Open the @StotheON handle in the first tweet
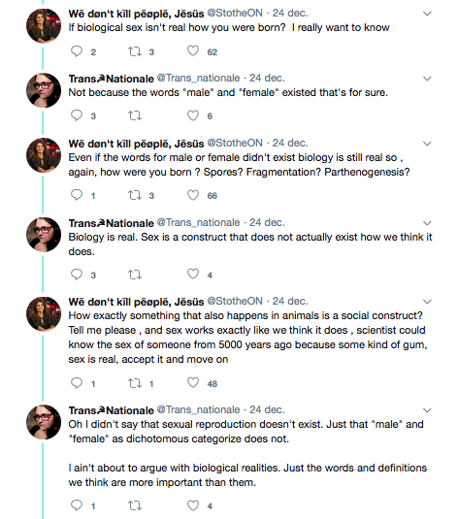The height and width of the screenshot is (519, 458). click(235, 13)
